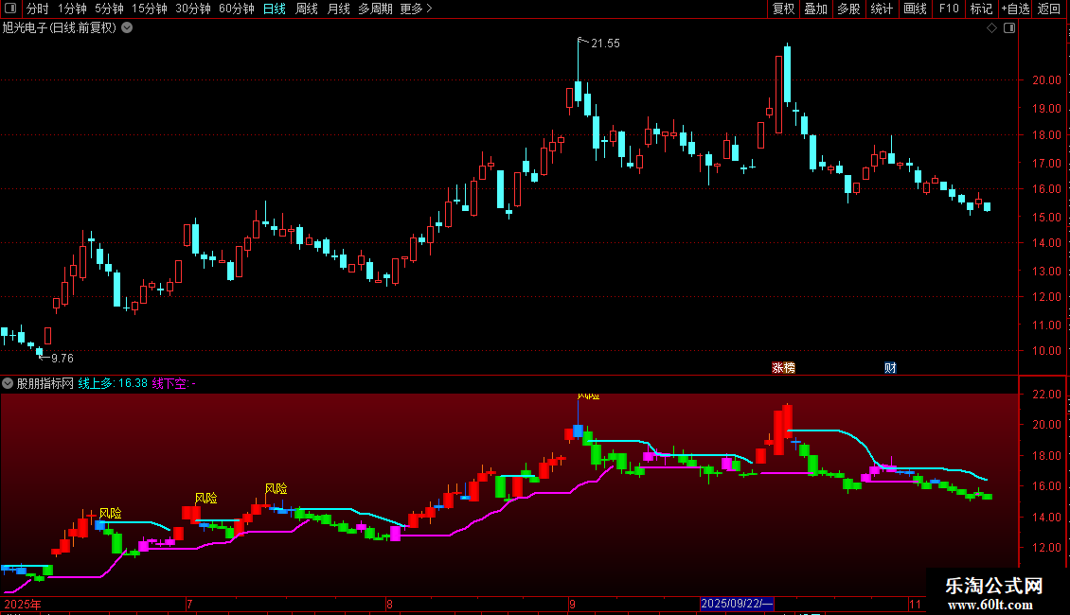1070x615 pixels.
Task: Click the 股朋指标网 indicator name
Action: coord(45,383)
